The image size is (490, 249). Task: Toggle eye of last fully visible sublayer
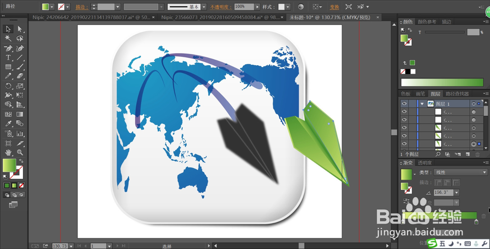(404, 144)
